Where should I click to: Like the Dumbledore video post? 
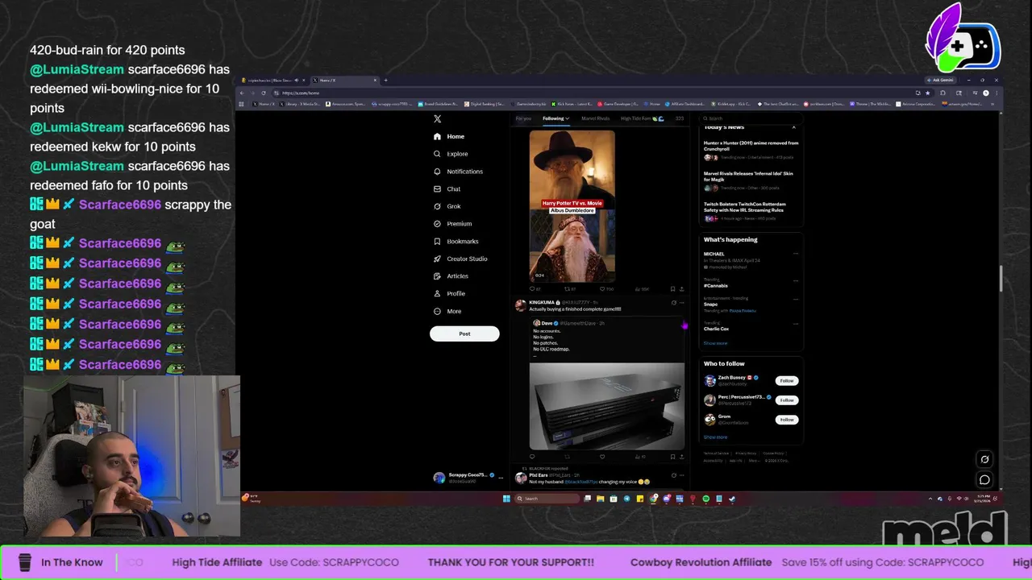coord(602,288)
